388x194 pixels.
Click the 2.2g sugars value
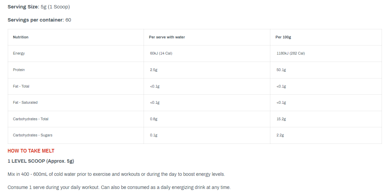[280, 135]
